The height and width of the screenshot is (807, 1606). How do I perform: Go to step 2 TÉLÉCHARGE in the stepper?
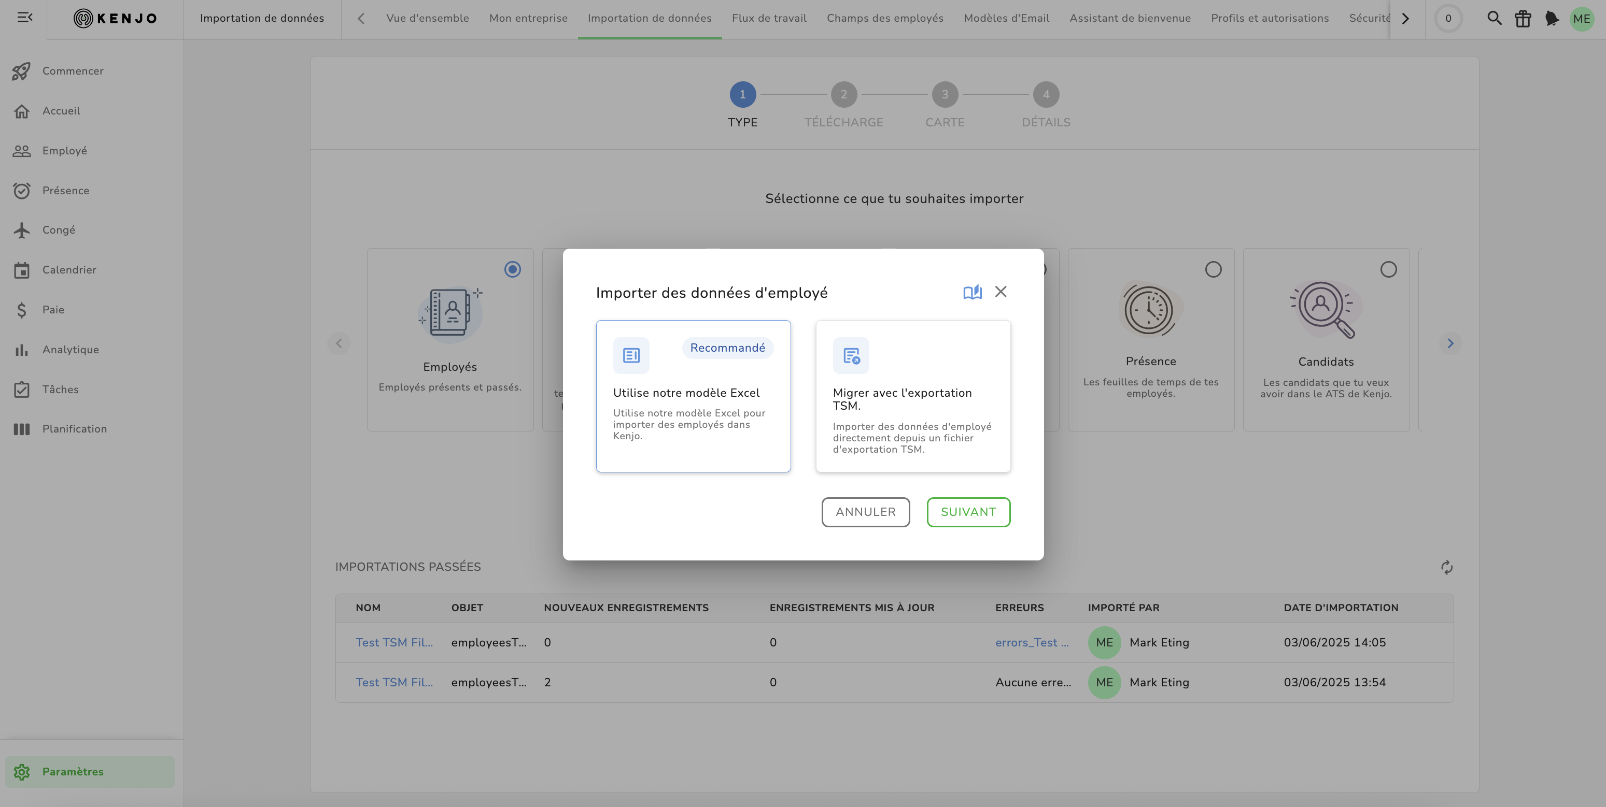pyautogui.click(x=843, y=95)
